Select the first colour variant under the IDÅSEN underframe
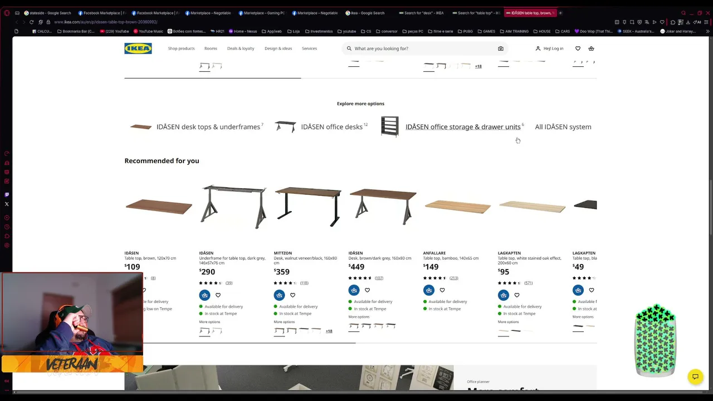Screen dimensions: 713x401 click(x=204, y=331)
